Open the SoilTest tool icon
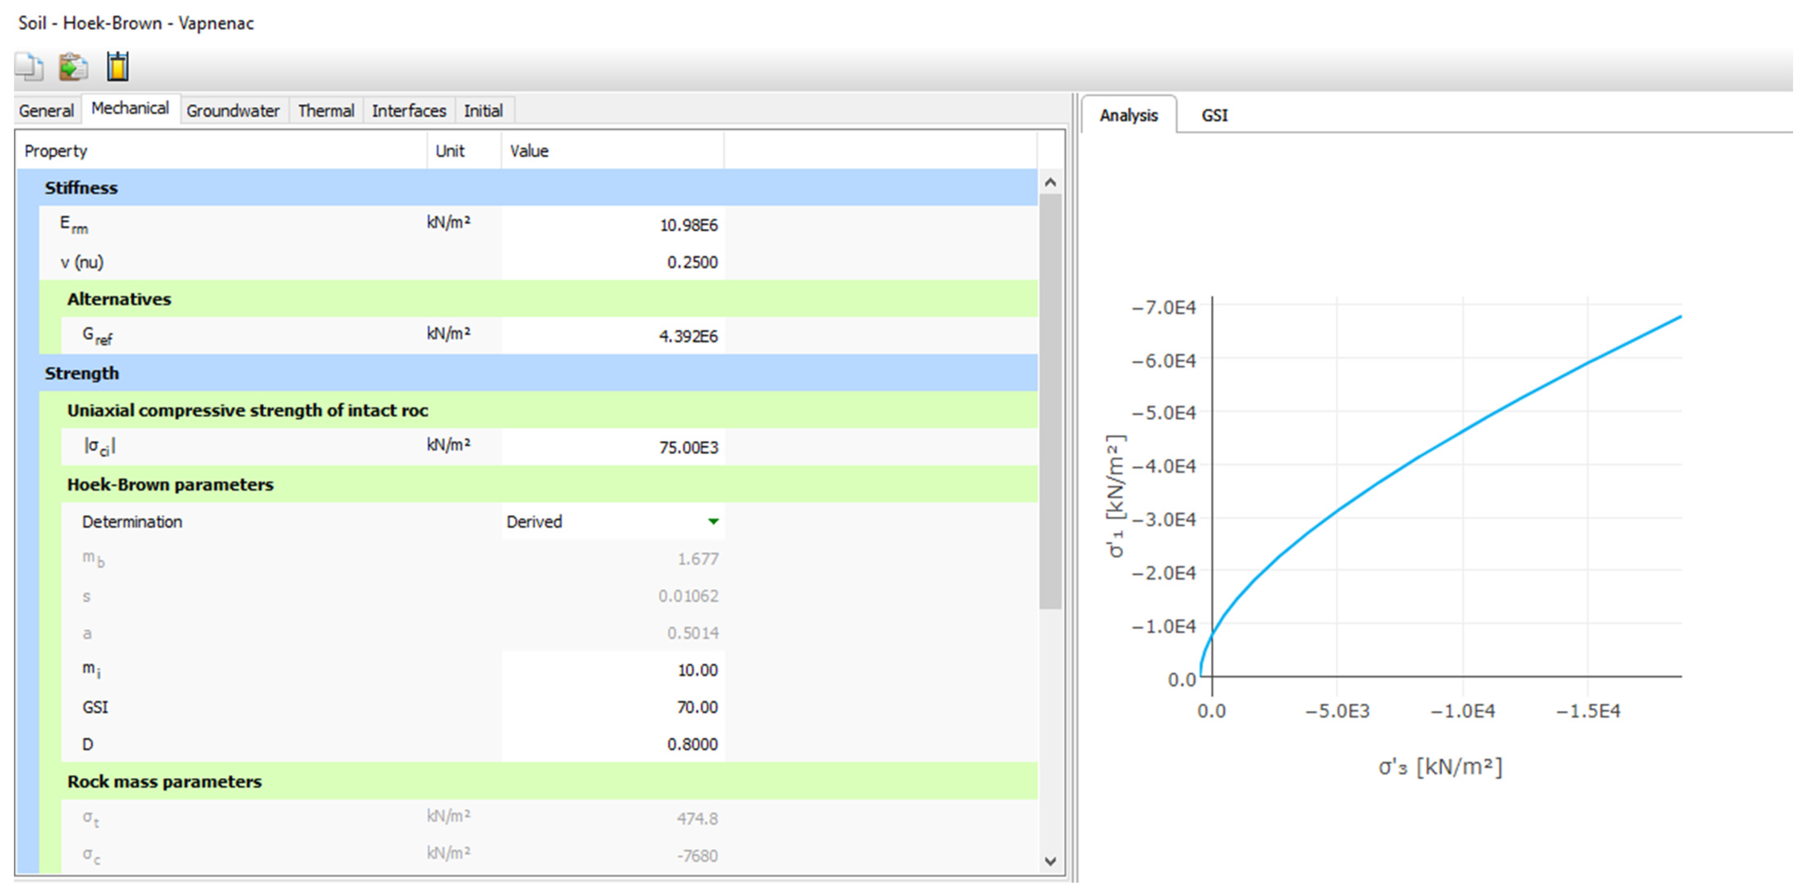This screenshot has height=893, width=1813. click(x=117, y=67)
